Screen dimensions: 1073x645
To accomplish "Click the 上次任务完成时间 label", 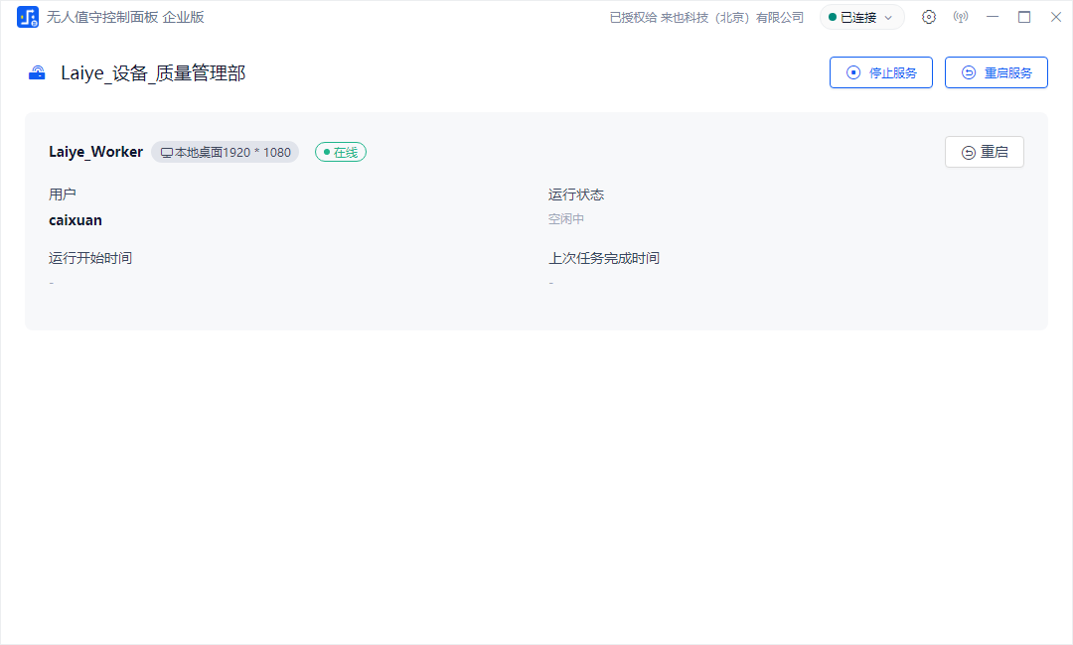I will (604, 258).
